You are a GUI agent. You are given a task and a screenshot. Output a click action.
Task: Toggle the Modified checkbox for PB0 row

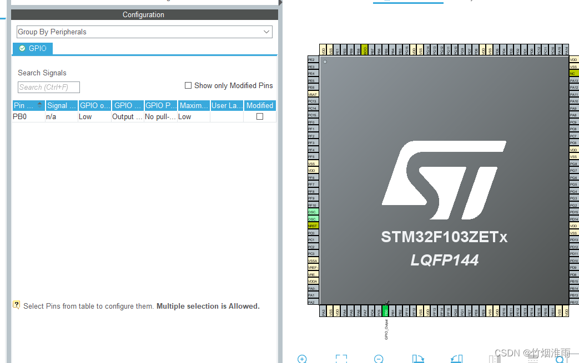[260, 116]
